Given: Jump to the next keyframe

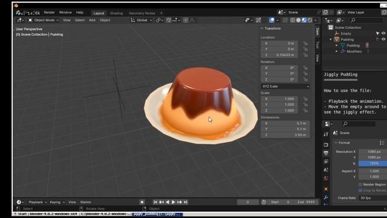Looking at the screenshot, I should tap(180, 202).
